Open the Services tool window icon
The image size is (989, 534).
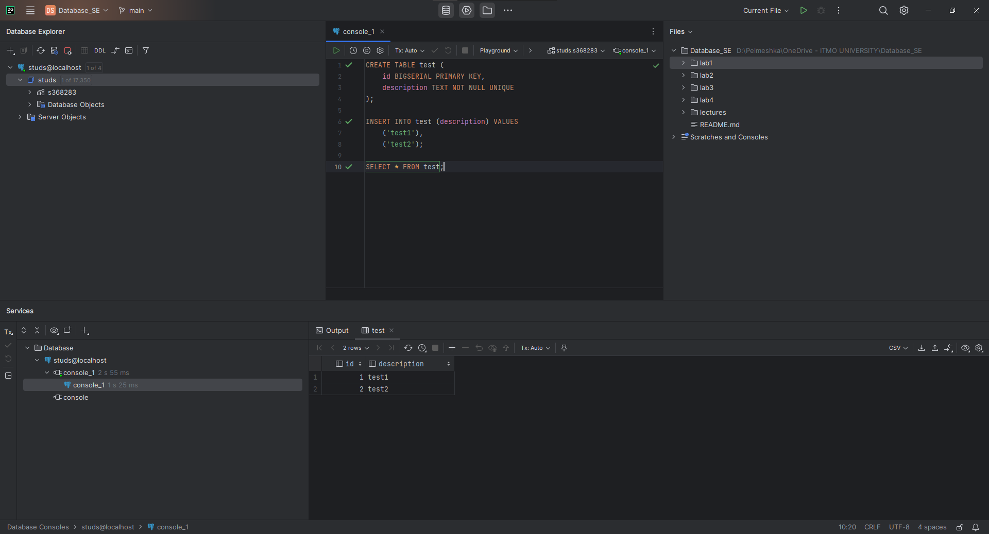[467, 10]
